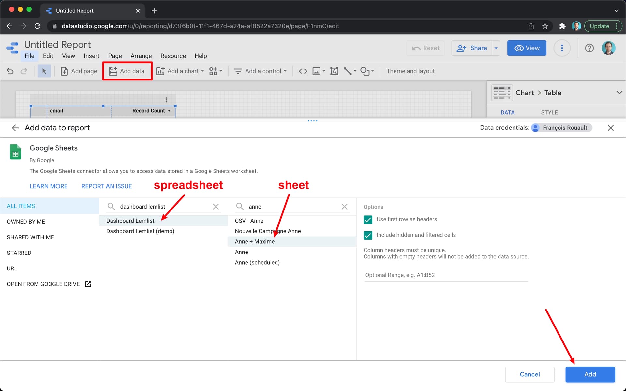
Task: Select STARRED filter
Action: point(50,253)
